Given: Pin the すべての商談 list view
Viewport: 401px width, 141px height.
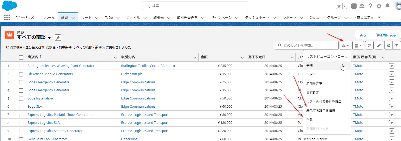Looking at the screenshot, I should pos(58,38).
